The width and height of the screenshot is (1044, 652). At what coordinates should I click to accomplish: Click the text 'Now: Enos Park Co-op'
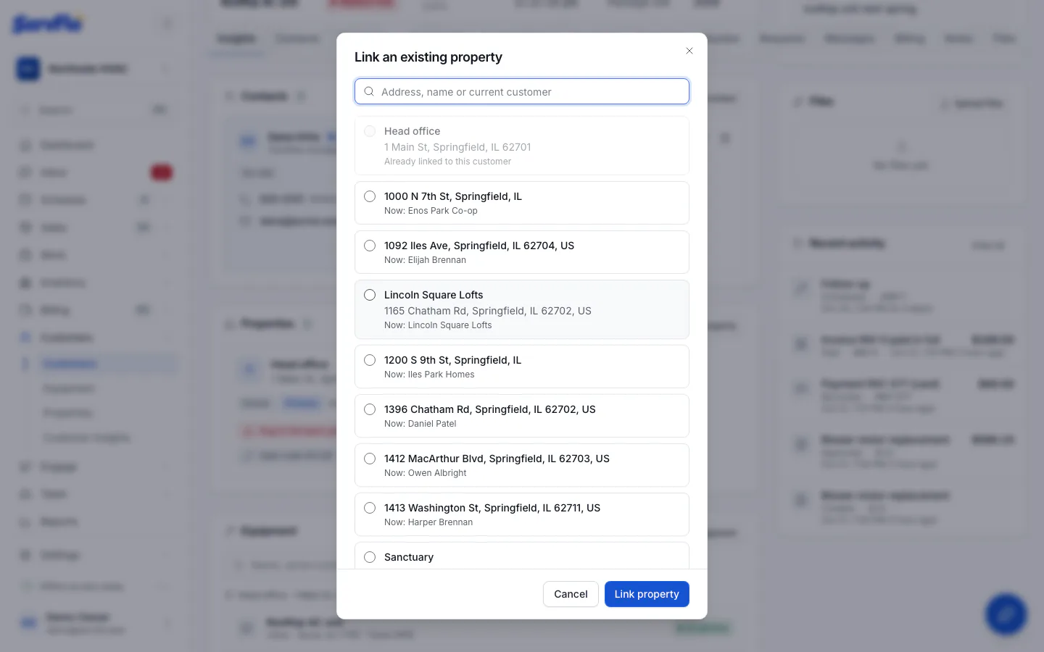pyautogui.click(x=431, y=211)
